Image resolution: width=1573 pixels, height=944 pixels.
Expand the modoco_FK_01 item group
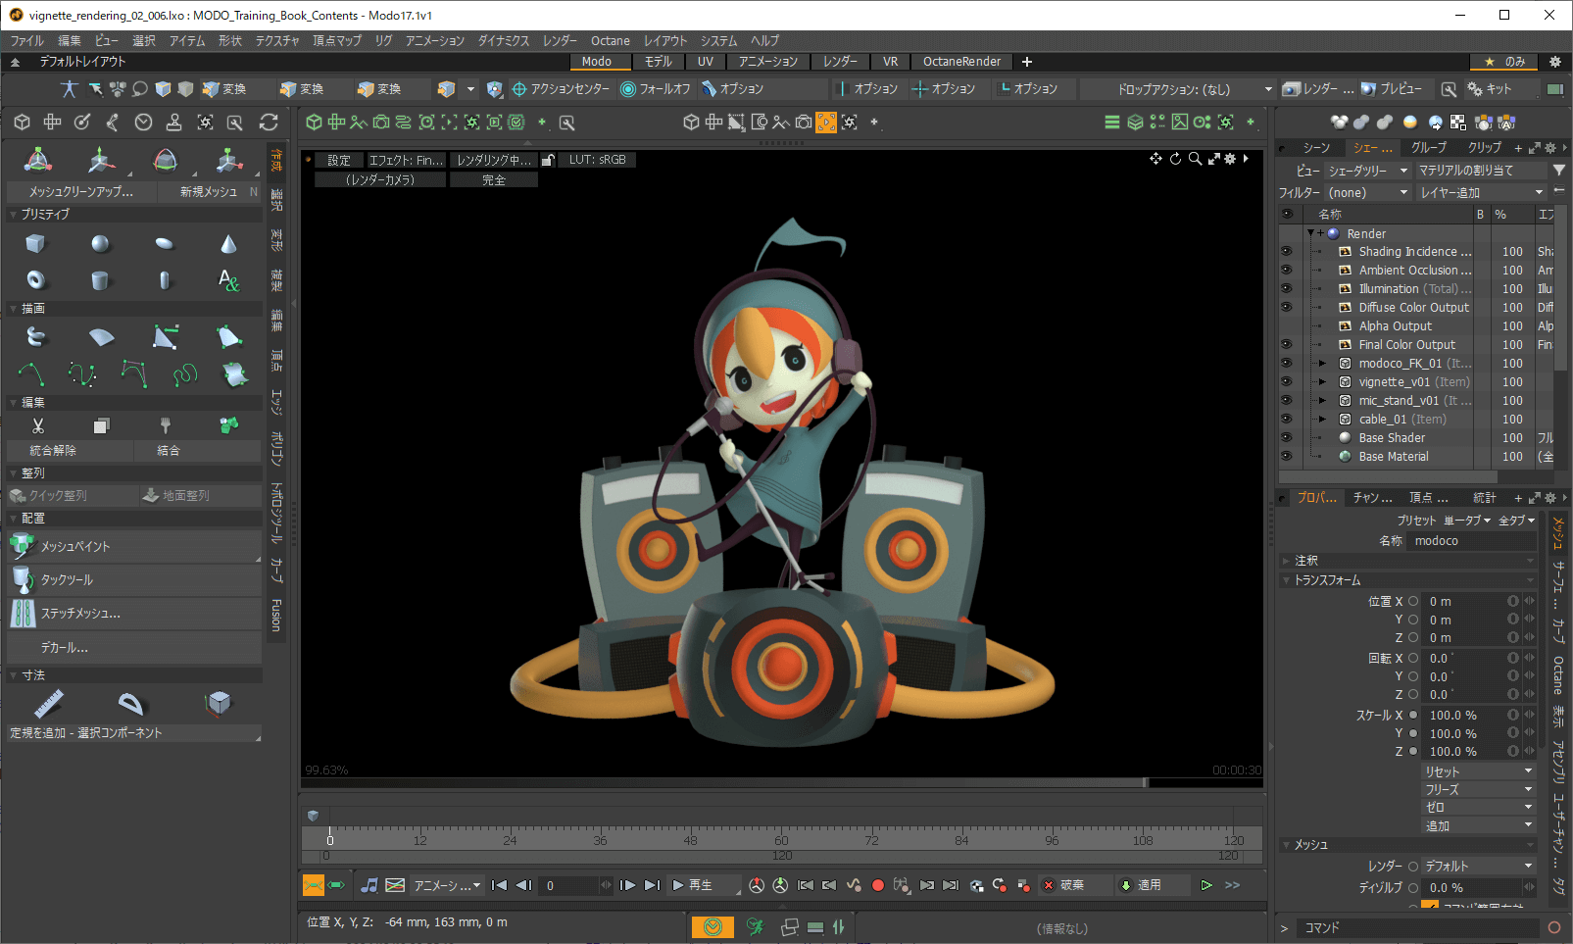(x=1322, y=363)
